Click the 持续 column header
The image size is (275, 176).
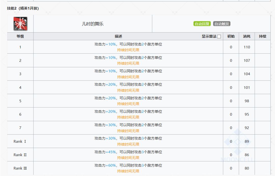pos(263,36)
